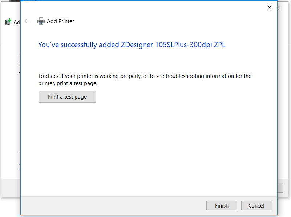
Task: Click the Add Printer header label text
Action: tap(60, 21)
